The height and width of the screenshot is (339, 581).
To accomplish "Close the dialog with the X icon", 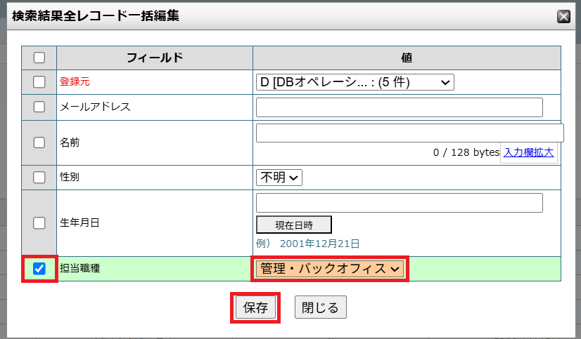I will [563, 17].
